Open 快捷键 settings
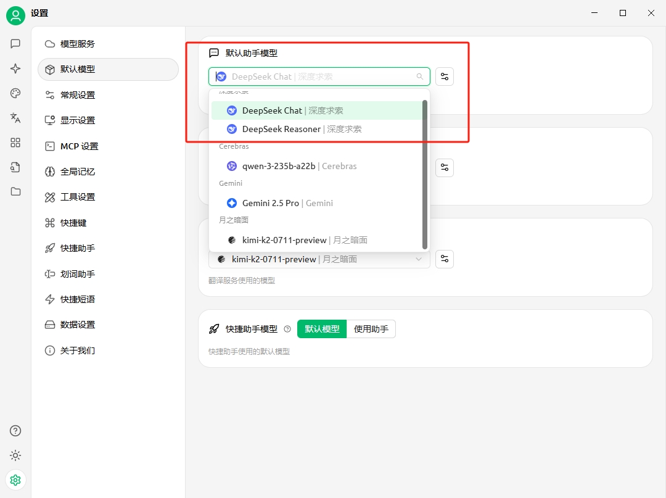The image size is (666, 498). tap(109, 223)
